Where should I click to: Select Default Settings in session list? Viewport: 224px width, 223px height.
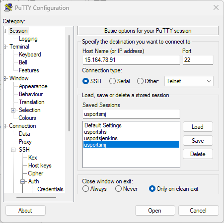tap(131, 125)
